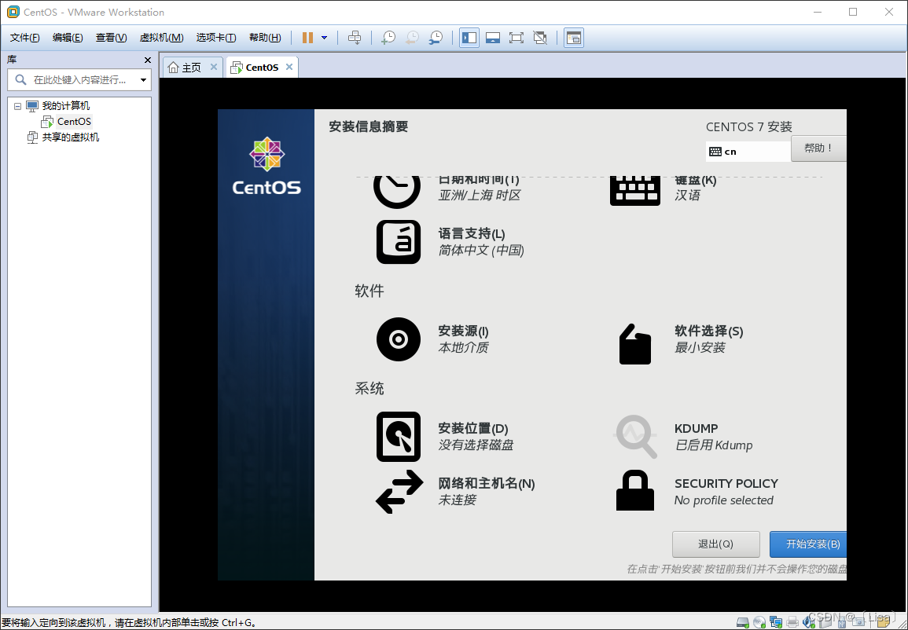Open the SECURITY POLICY padlock icon
Image resolution: width=908 pixels, height=630 pixels.
pyautogui.click(x=635, y=491)
